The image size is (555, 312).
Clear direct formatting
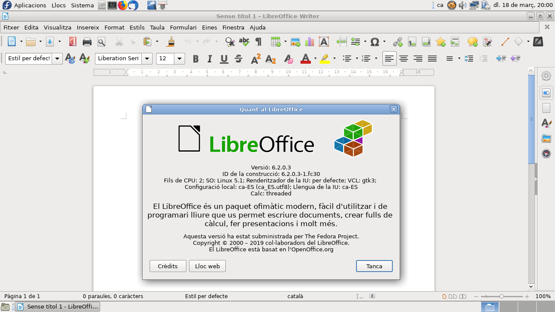pos(288,58)
